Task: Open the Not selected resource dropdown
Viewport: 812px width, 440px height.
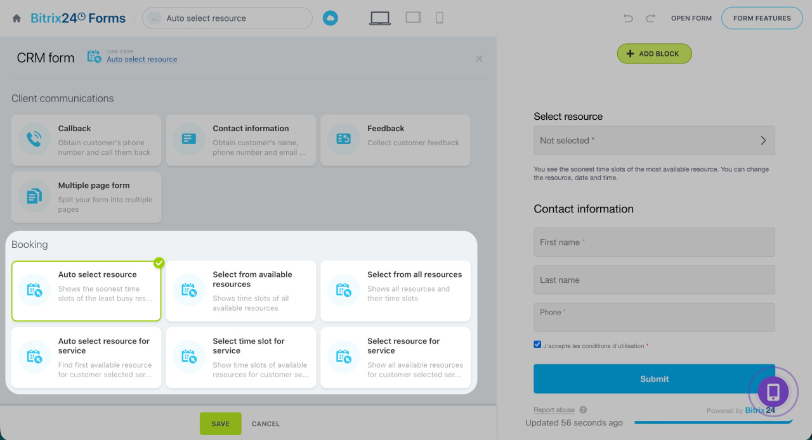Action: (654, 140)
